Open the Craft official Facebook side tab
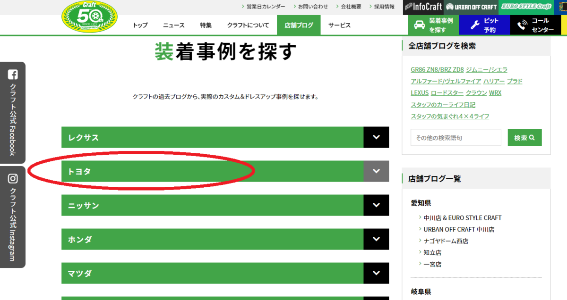 [13, 113]
